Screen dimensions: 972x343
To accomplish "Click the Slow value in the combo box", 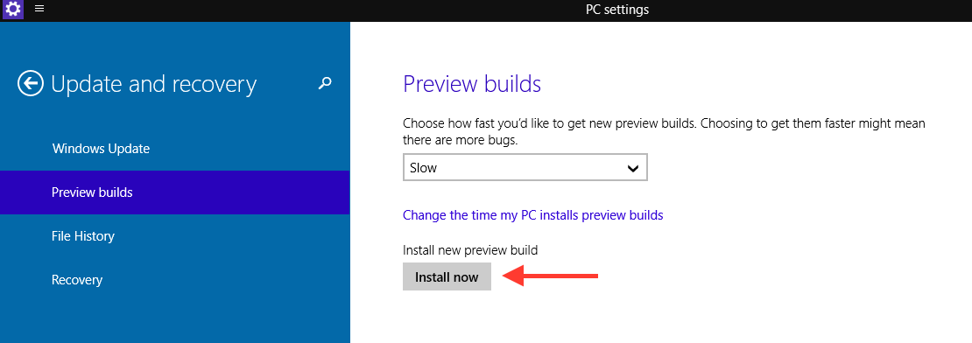I will (424, 168).
